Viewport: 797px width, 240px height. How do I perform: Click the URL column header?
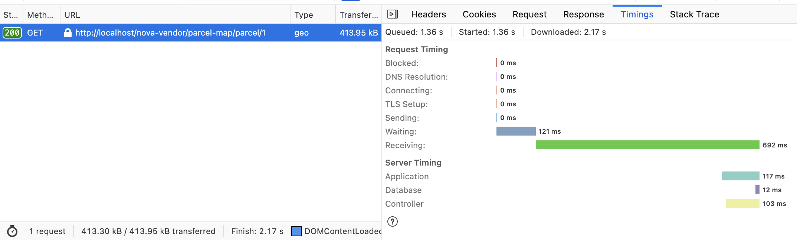click(x=72, y=15)
